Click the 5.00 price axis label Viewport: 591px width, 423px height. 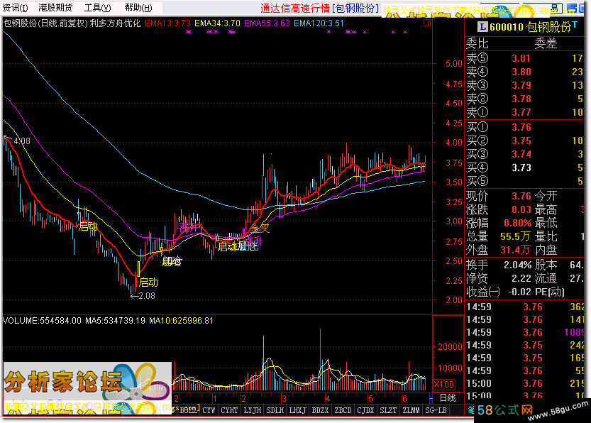click(x=454, y=64)
